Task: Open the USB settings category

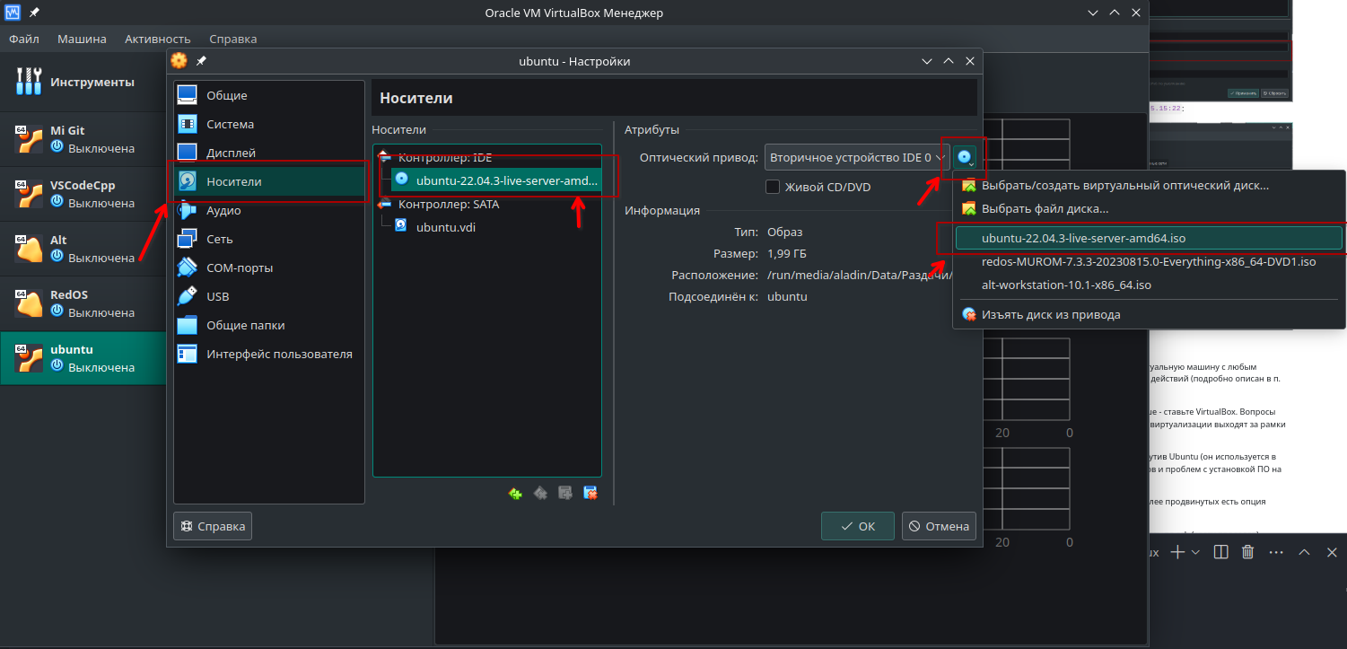Action: tap(217, 296)
